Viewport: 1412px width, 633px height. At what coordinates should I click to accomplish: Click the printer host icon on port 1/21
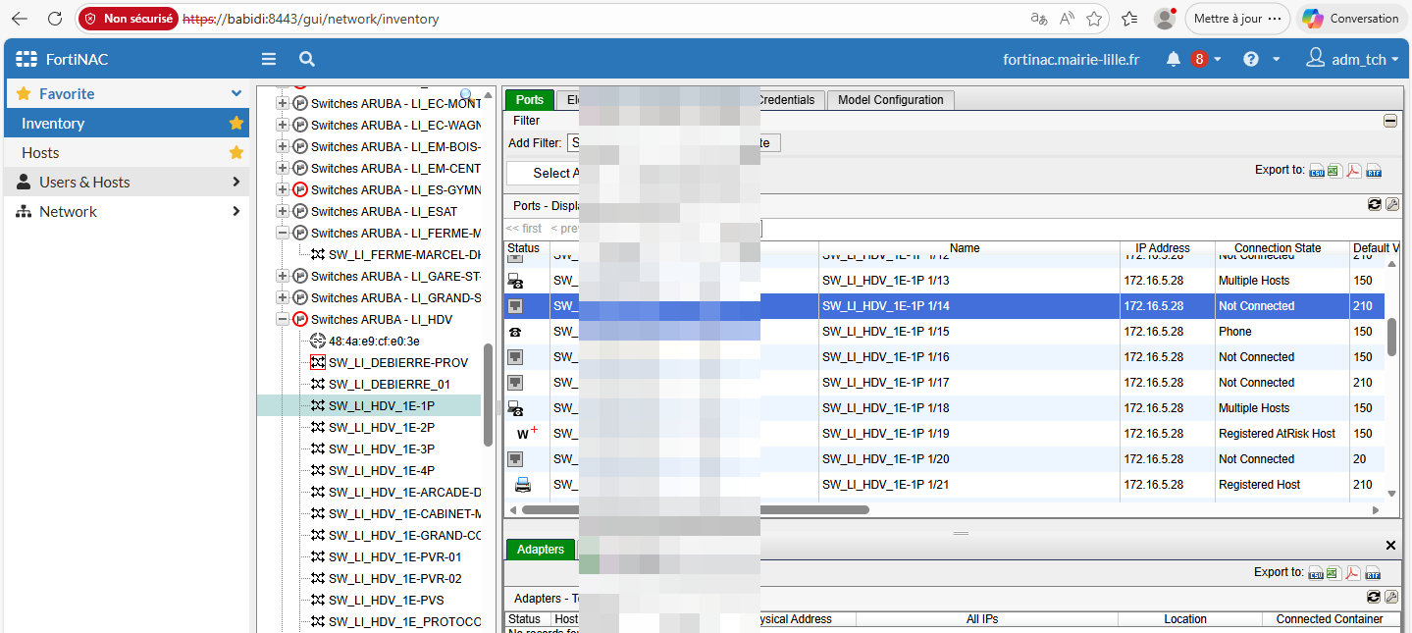pyautogui.click(x=523, y=484)
